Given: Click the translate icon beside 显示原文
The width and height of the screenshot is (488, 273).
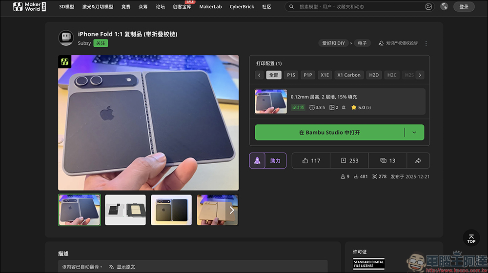Looking at the screenshot, I should [111, 267].
